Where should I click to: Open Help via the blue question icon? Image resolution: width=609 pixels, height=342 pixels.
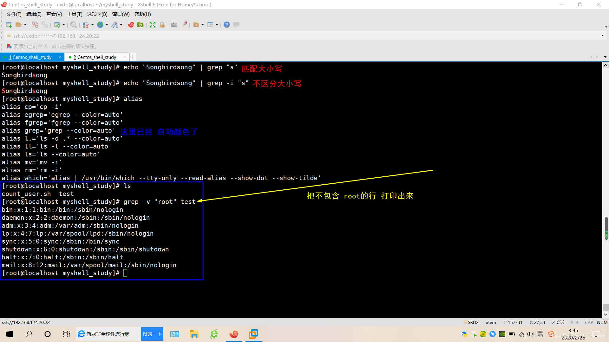pyautogui.click(x=226, y=25)
